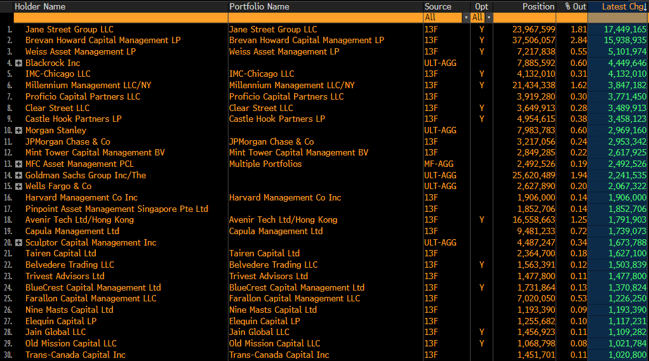Viewport: 649px width, 361px height.
Task: Sort by Latest Chg column header
Action: click(x=624, y=6)
